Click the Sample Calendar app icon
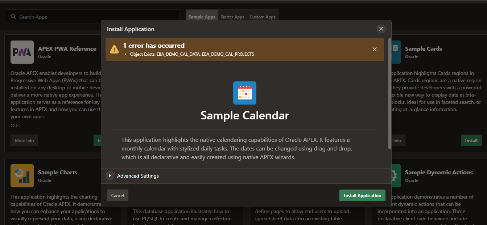 (244, 93)
